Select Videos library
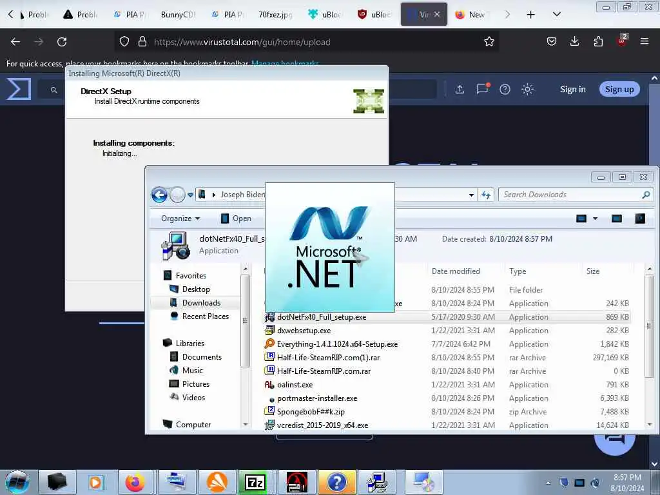The height and width of the screenshot is (495, 660). 193,397
